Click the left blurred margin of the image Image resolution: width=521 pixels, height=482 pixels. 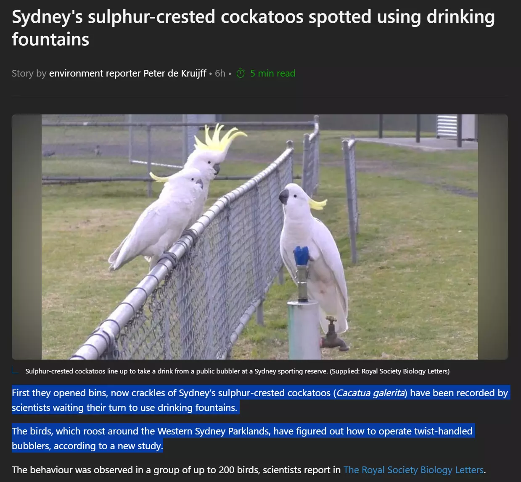tap(26, 237)
